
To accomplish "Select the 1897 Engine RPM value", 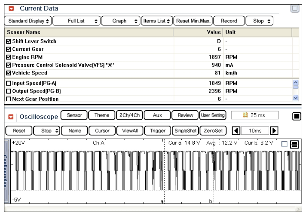I will coord(214,57).
